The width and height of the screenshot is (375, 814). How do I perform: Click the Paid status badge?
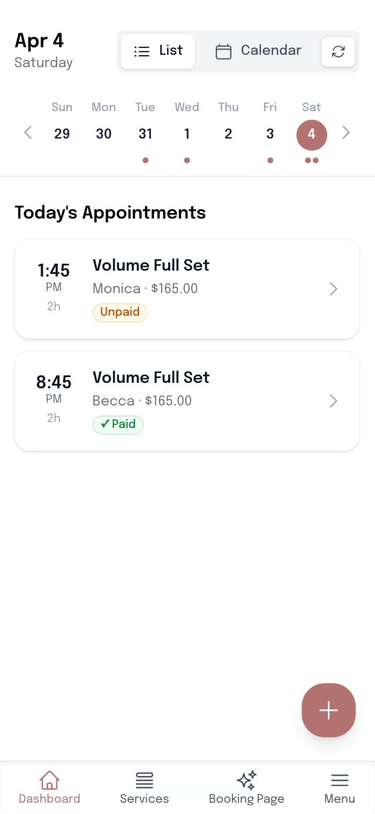(118, 424)
